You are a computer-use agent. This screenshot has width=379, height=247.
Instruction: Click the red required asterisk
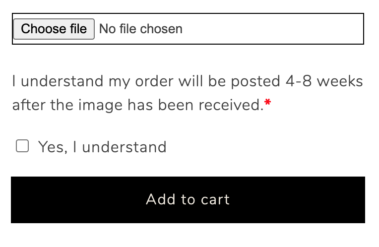(268, 104)
